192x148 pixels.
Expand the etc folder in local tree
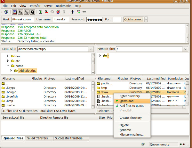[8, 61]
